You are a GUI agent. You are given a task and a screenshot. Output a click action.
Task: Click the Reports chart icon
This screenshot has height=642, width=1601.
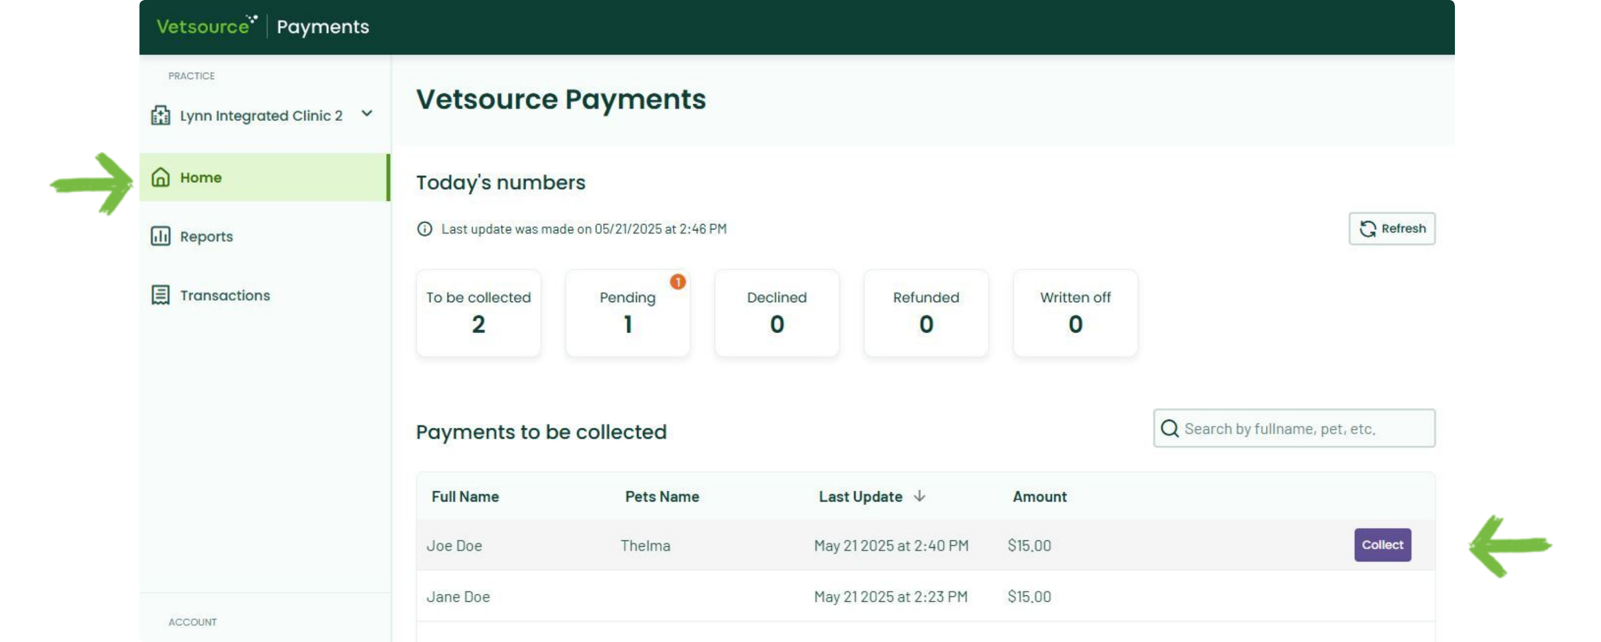pyautogui.click(x=160, y=236)
